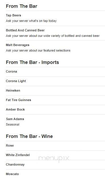Select Amber Bock from imports
The height and width of the screenshot is (182, 105).
tap(15, 109)
